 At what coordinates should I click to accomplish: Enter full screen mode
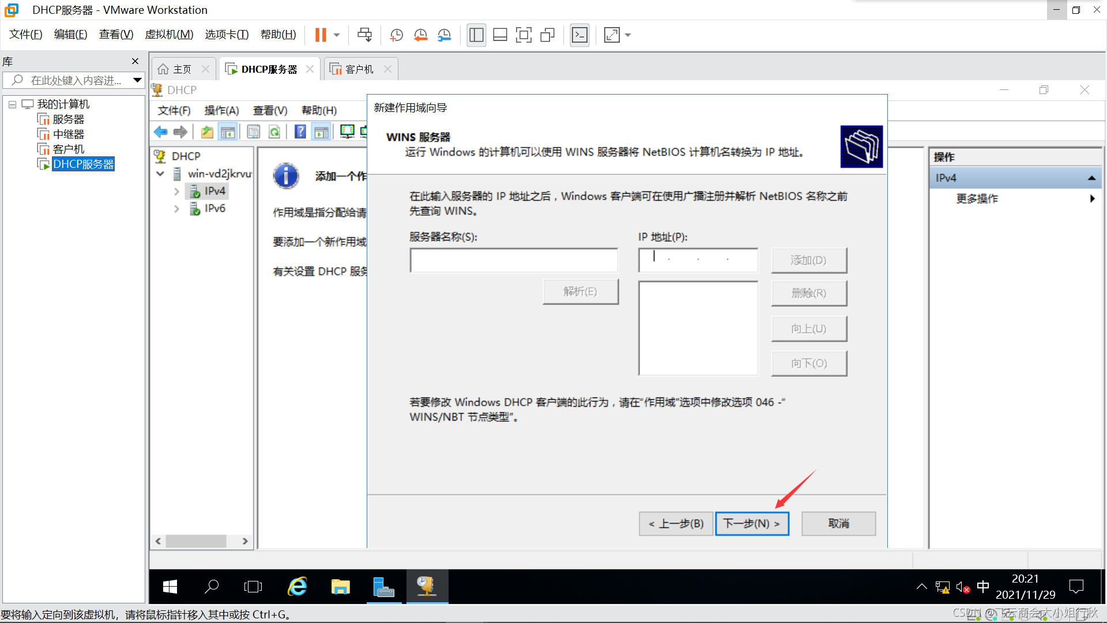click(524, 35)
